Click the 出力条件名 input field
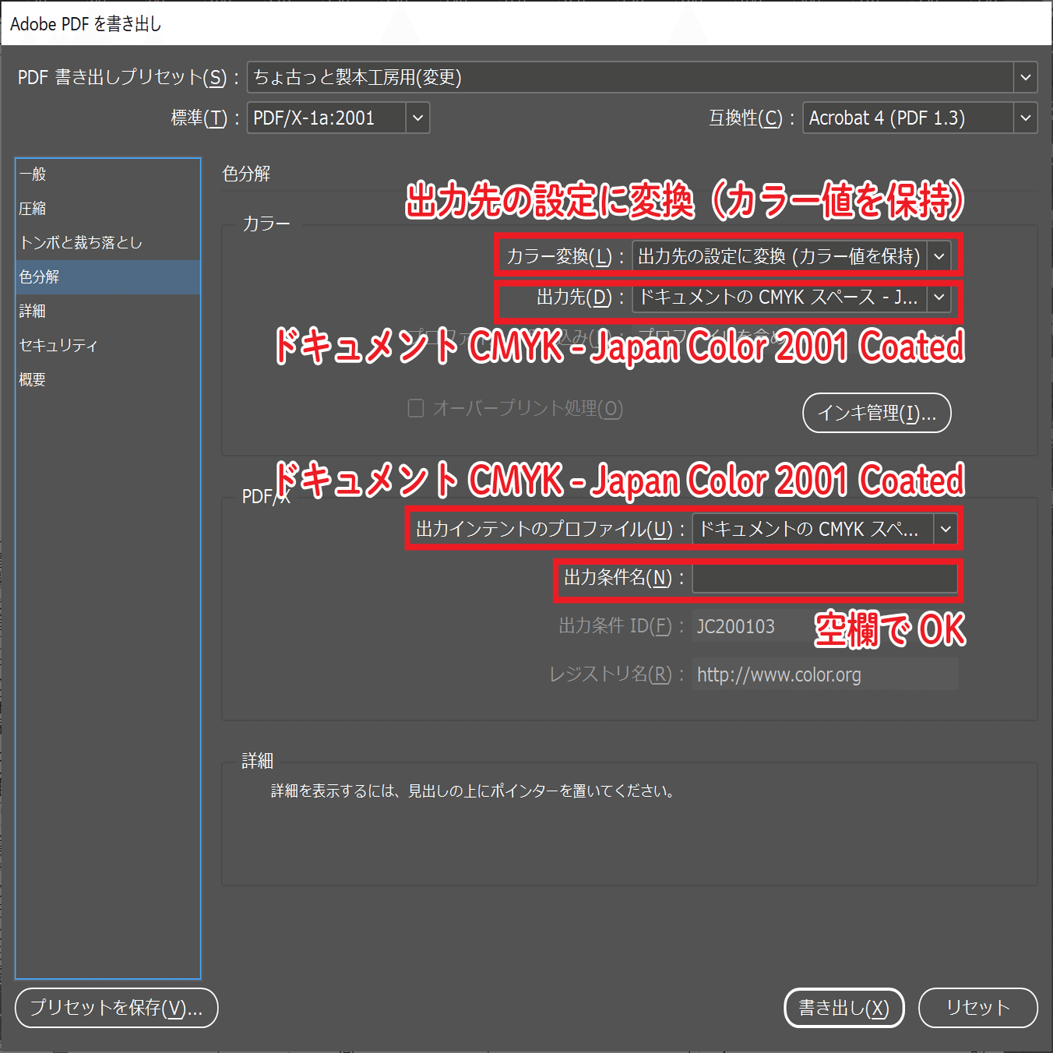This screenshot has height=1053, width=1053. pos(825,578)
